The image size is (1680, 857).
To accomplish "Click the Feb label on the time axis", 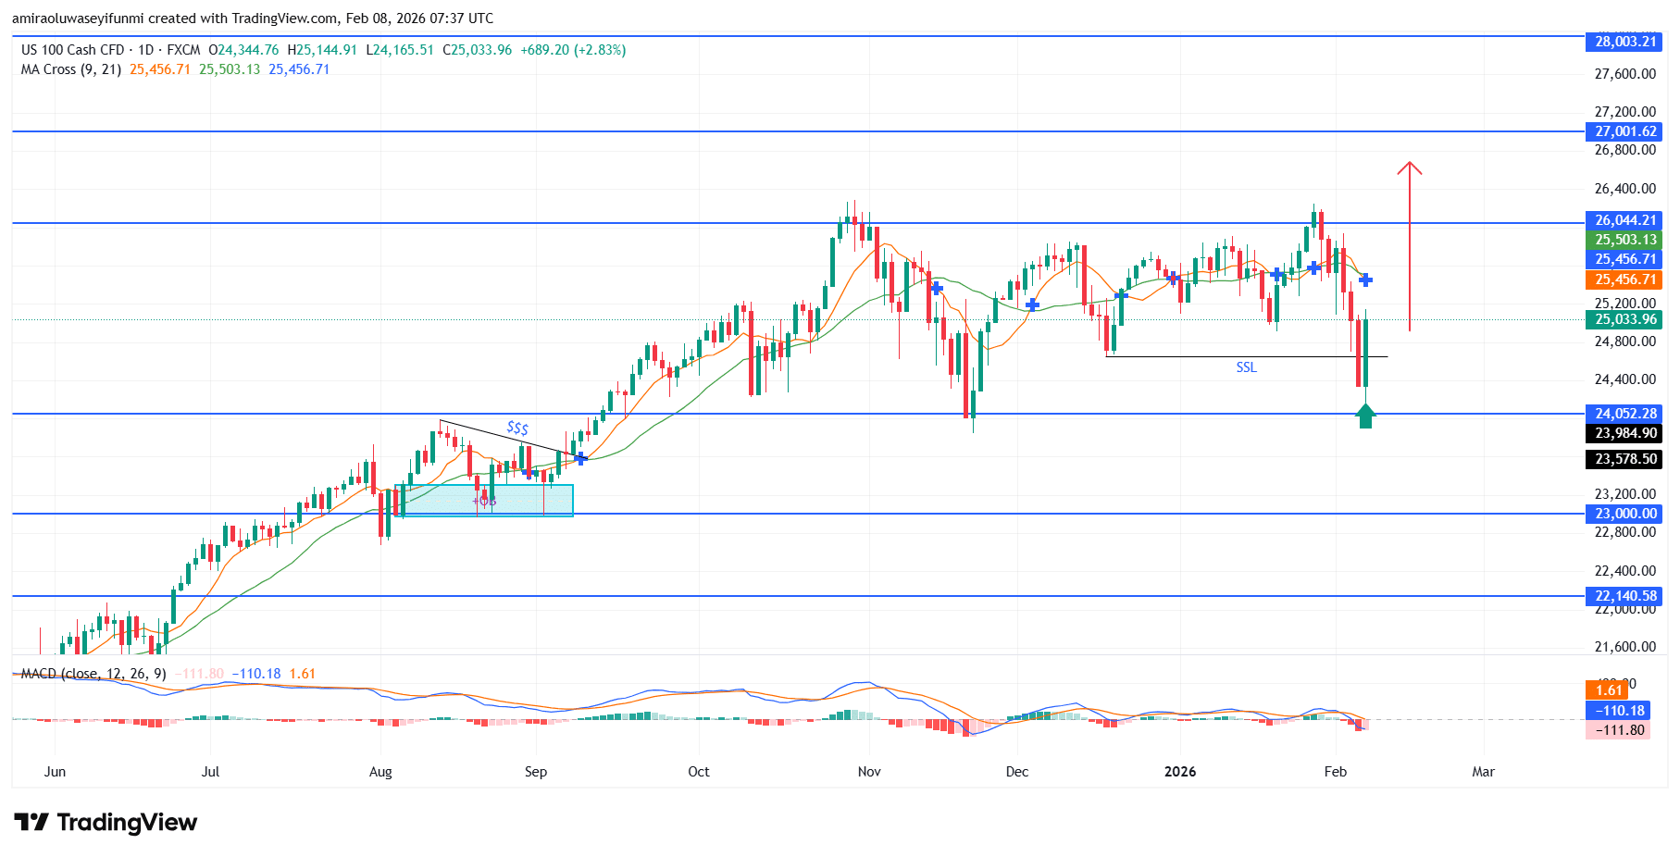I will point(1335,771).
